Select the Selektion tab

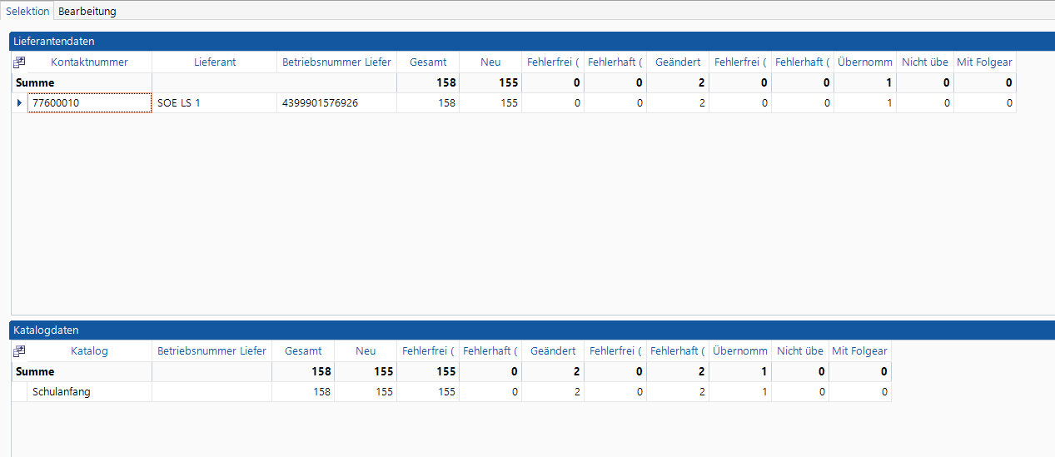point(27,11)
